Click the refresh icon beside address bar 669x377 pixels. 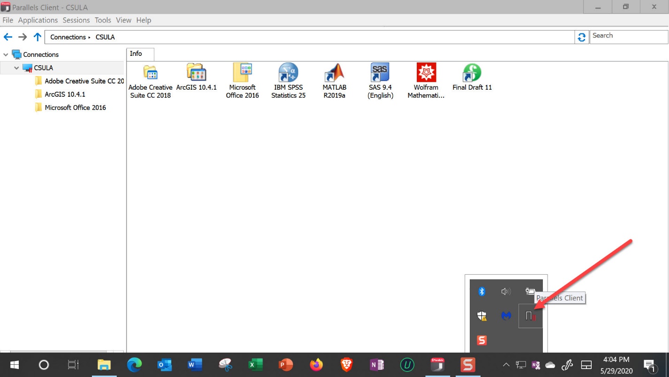(582, 37)
